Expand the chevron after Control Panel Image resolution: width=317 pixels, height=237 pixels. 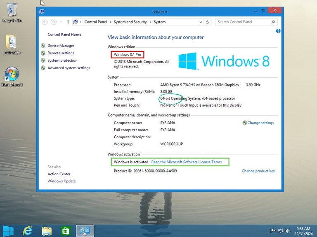(110, 22)
